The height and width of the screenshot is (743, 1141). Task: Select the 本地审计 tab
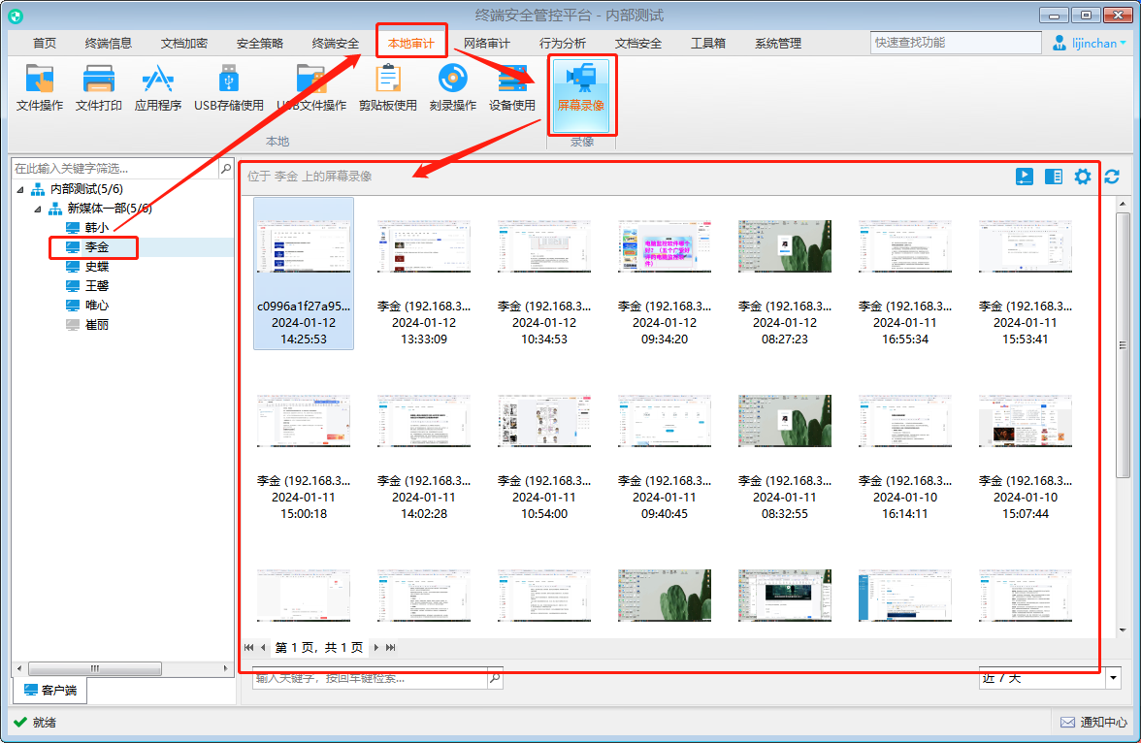pyautogui.click(x=411, y=43)
